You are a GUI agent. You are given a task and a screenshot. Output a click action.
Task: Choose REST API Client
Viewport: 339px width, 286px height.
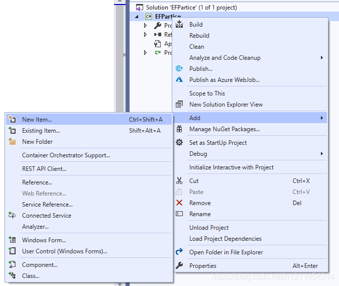(x=89, y=168)
